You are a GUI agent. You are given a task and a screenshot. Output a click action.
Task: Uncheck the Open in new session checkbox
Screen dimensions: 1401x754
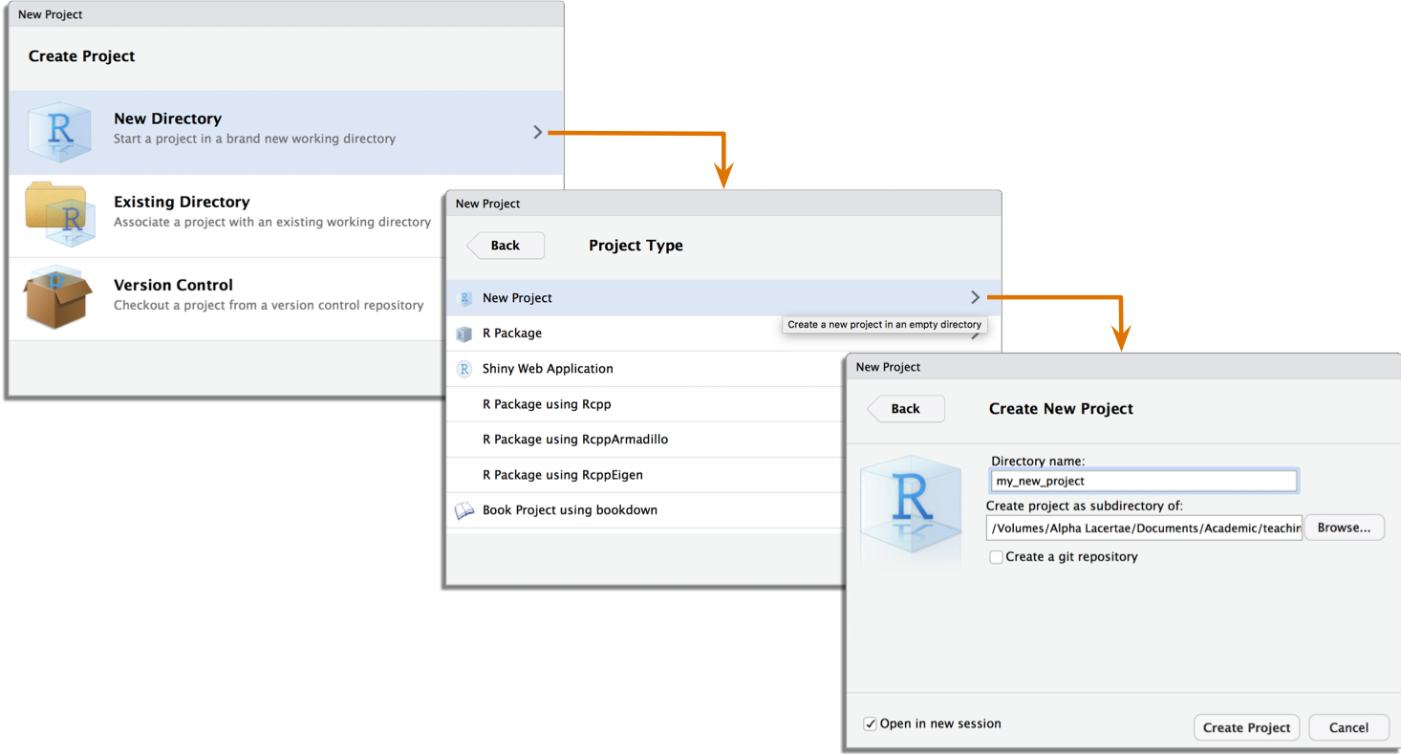coord(870,724)
